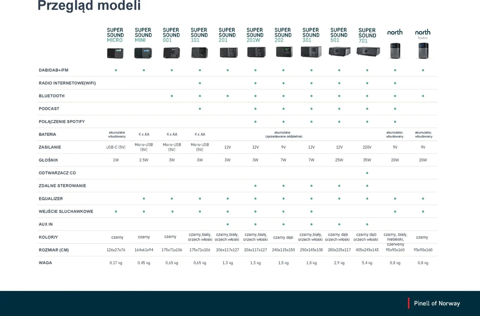Click the headphone jack dot for Super Sound Micro
This screenshot has width=480, height=316.
[x=116, y=211]
